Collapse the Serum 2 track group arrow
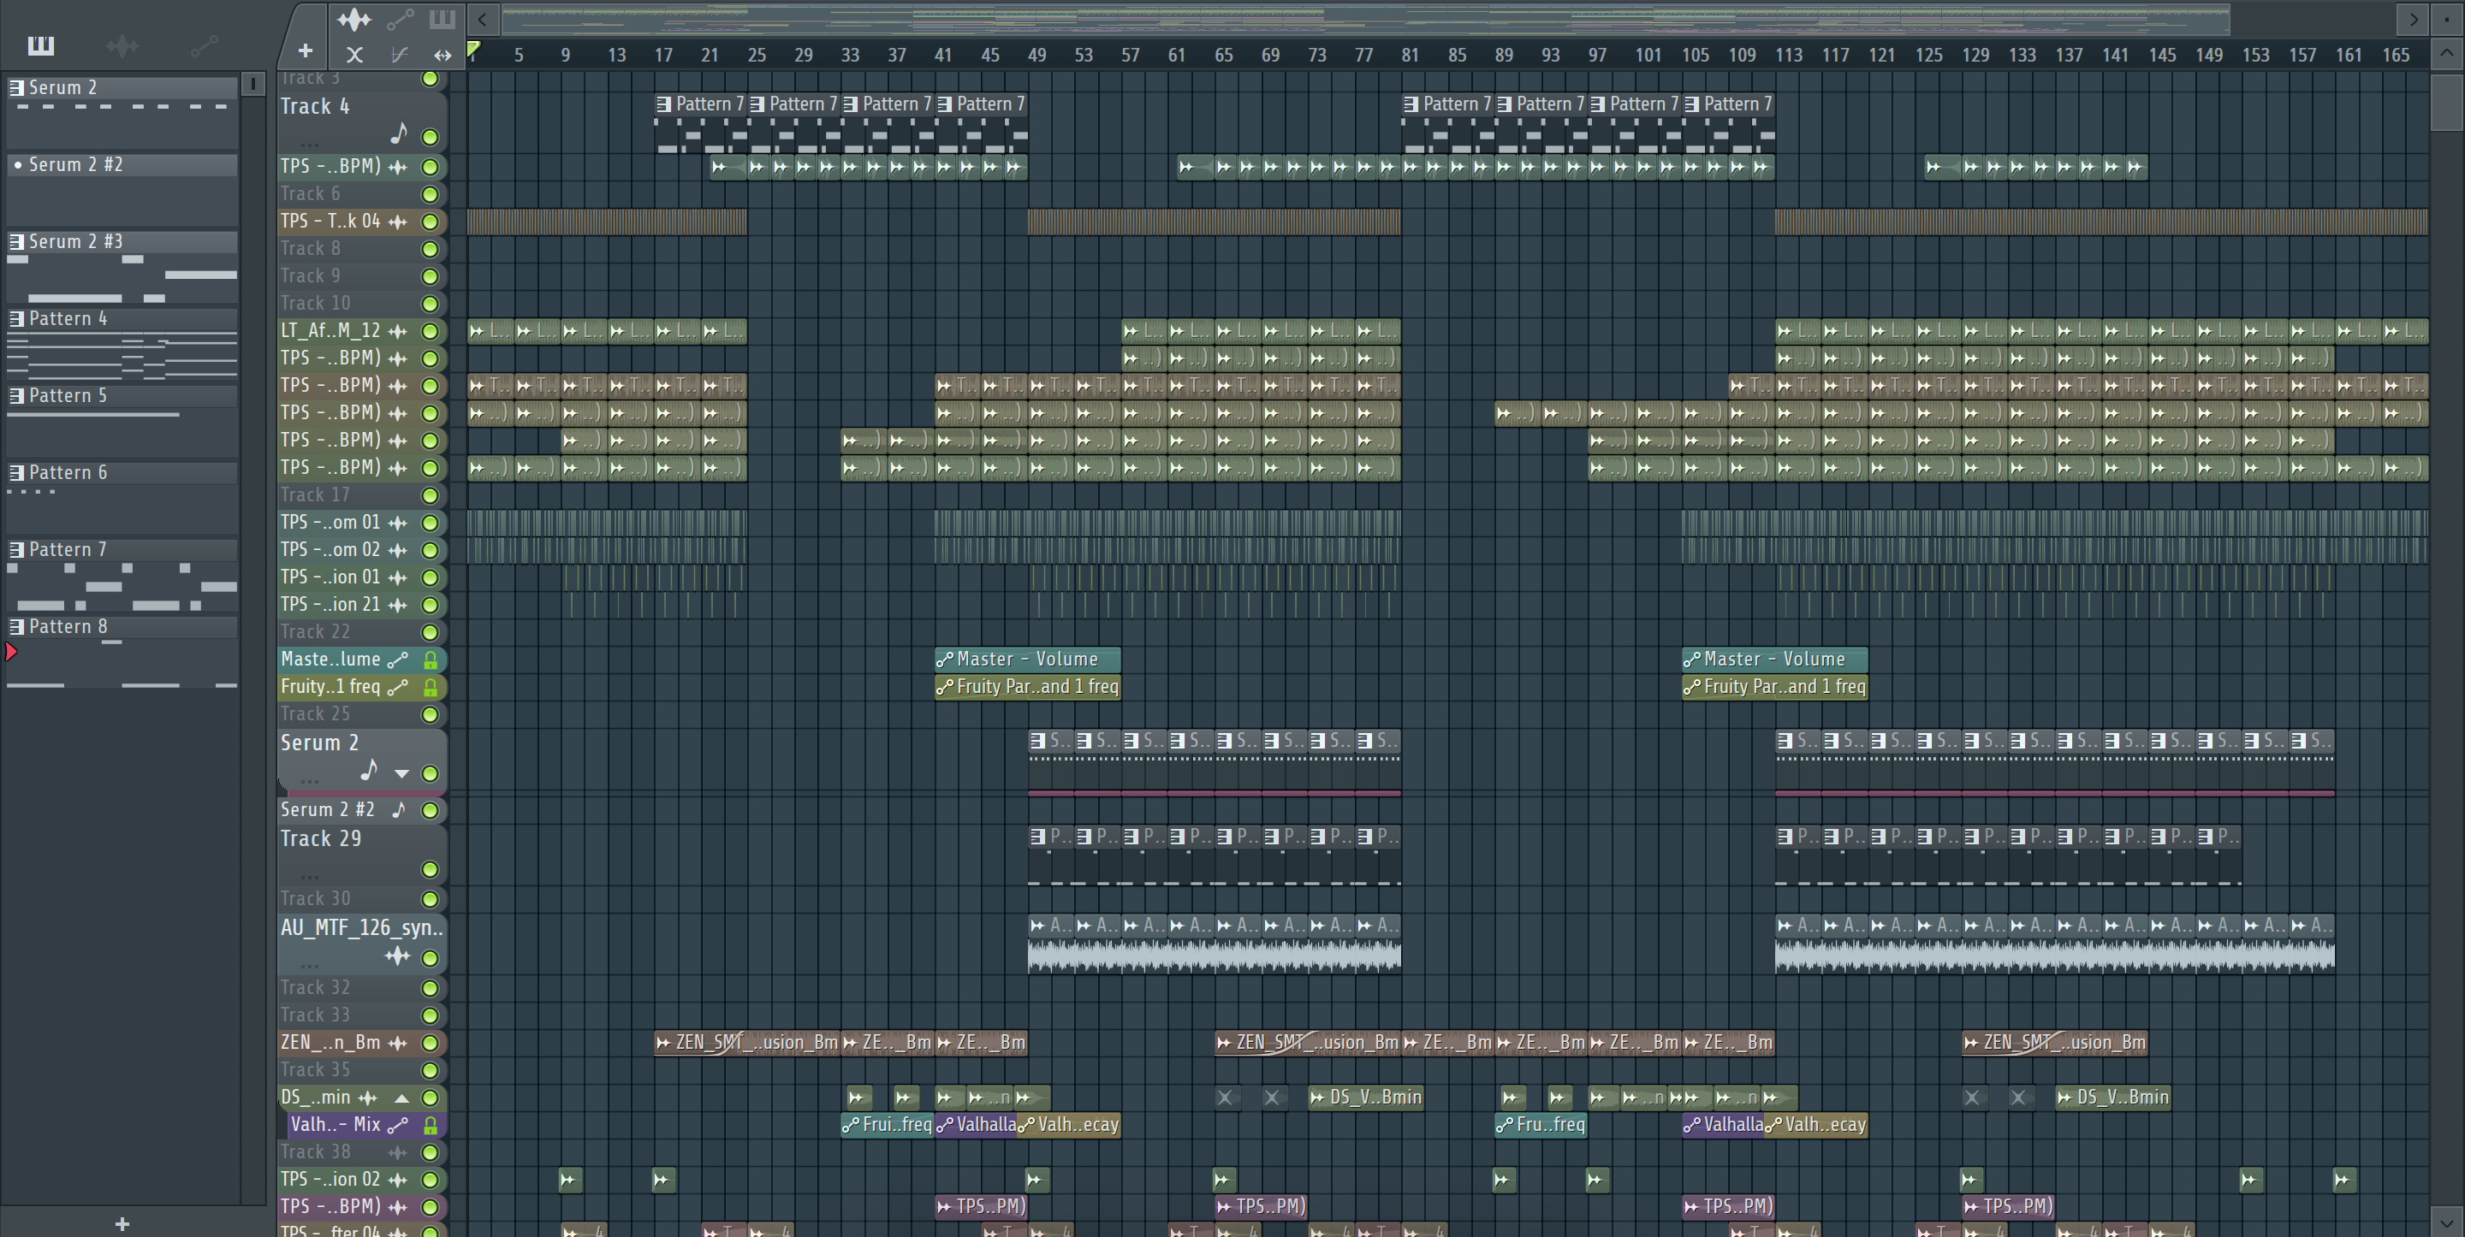Viewport: 2465px width, 1237px height. [402, 774]
